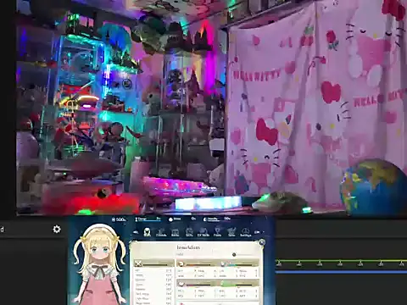Click the character name heading on parchment
This screenshot has width=407, height=305.
tap(188, 247)
